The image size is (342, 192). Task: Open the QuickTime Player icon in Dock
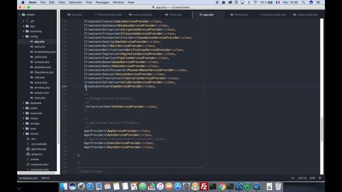[x=256, y=187]
